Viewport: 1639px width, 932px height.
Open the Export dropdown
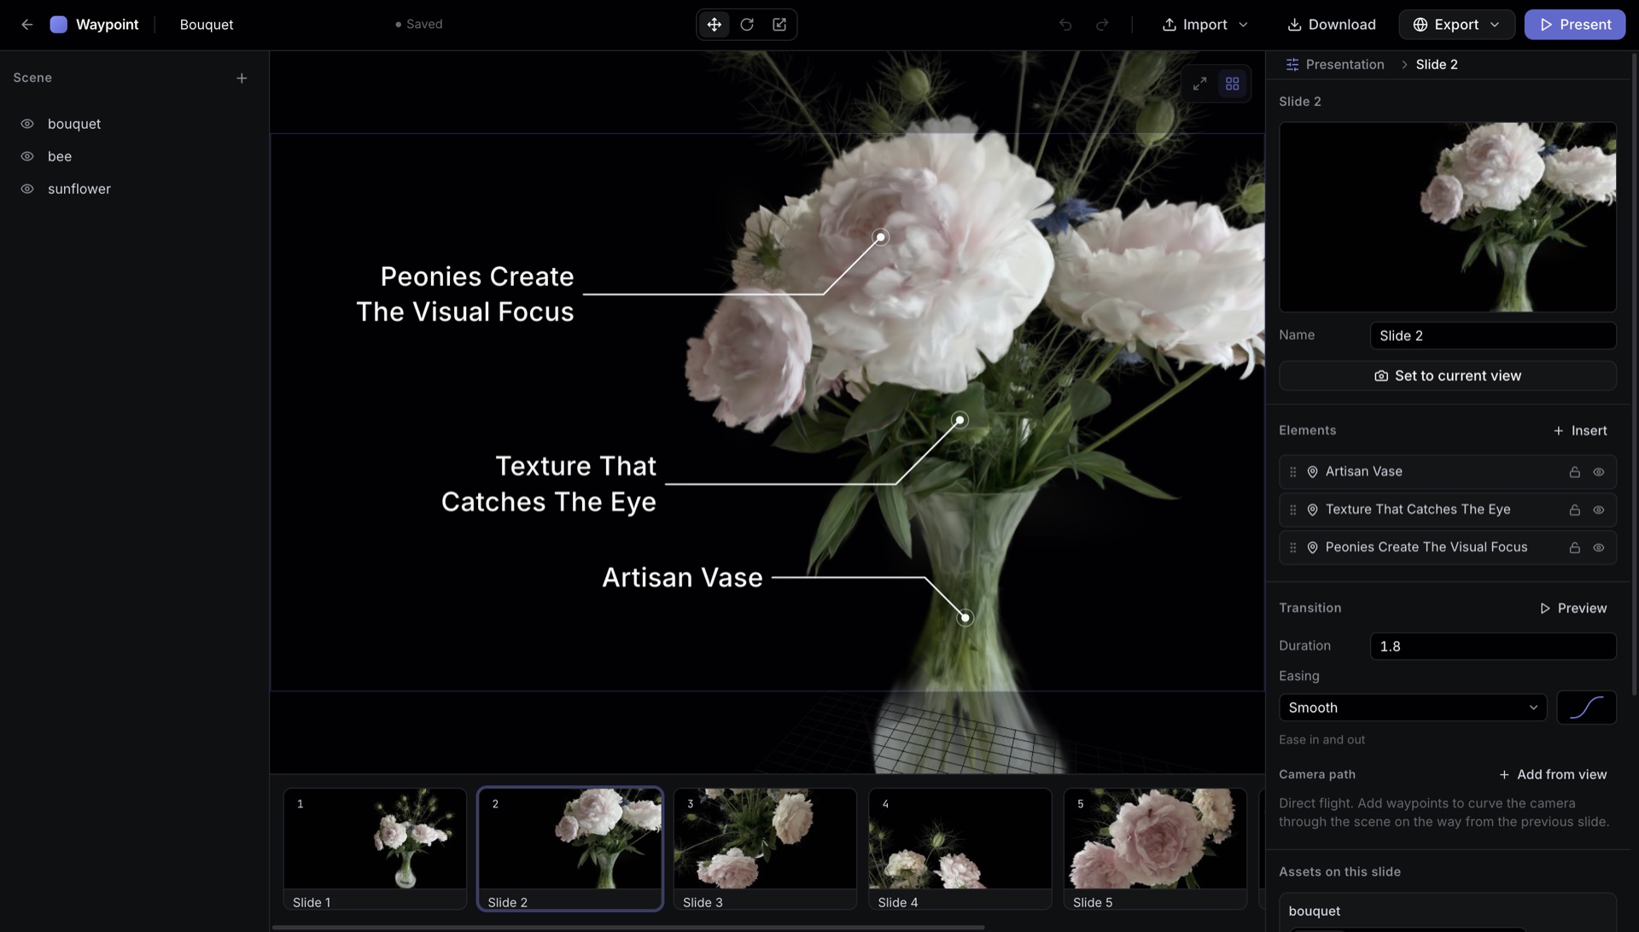(x=1456, y=25)
